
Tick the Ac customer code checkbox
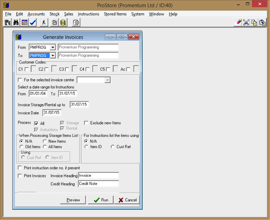tap(128, 69)
